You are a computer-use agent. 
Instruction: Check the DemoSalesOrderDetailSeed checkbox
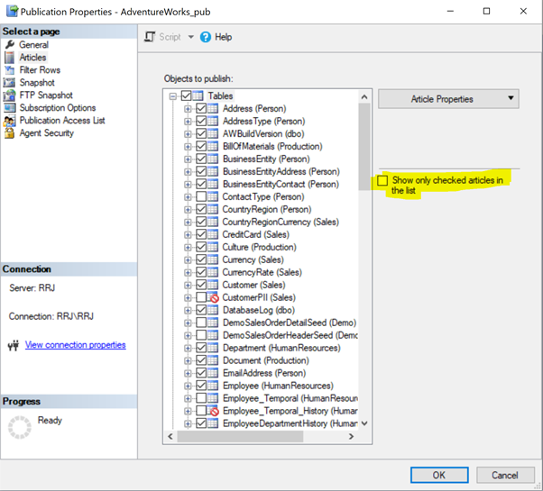(x=201, y=323)
